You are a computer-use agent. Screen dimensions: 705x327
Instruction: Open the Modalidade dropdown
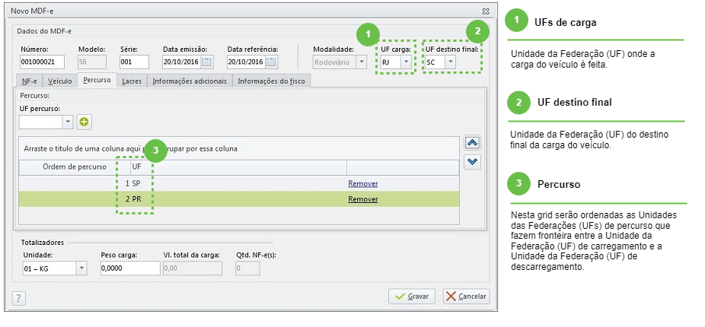[362, 62]
